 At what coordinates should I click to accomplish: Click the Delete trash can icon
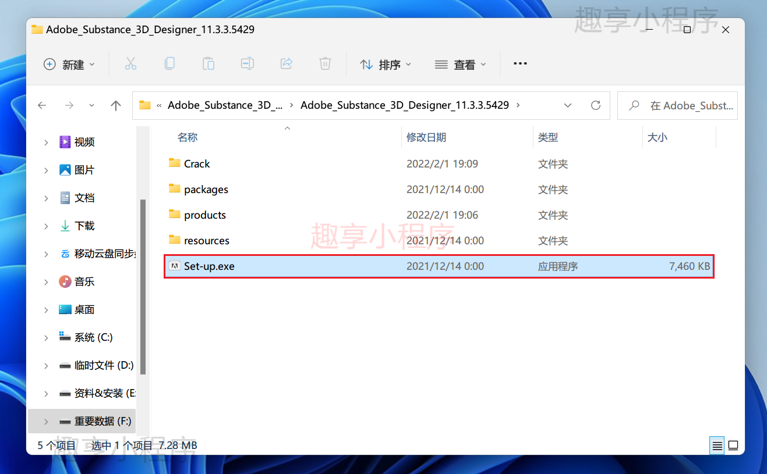point(325,64)
